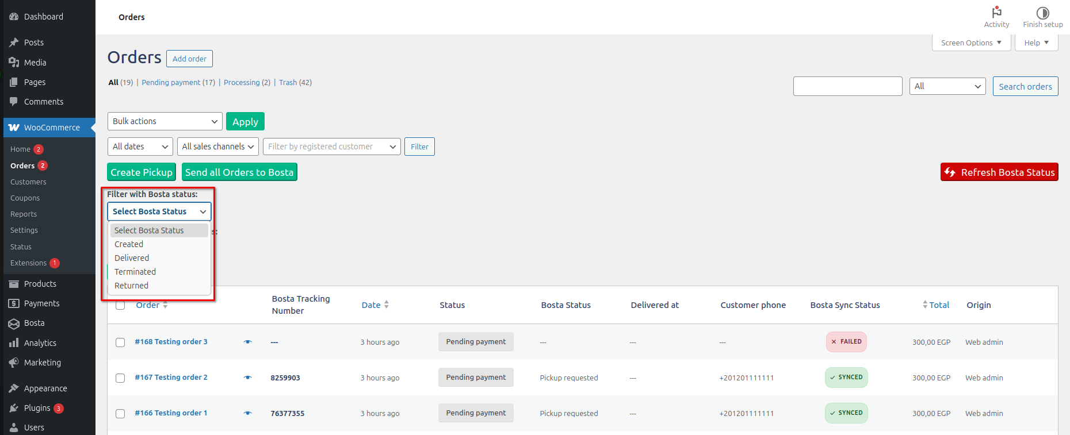
Task: Click the Payments icon in sidebar
Action: (x=14, y=303)
